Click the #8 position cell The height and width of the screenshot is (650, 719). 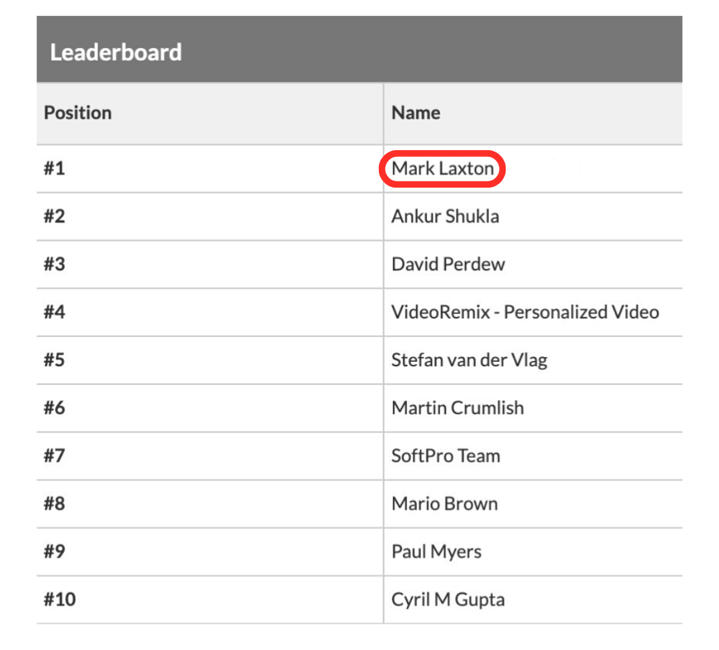(55, 504)
